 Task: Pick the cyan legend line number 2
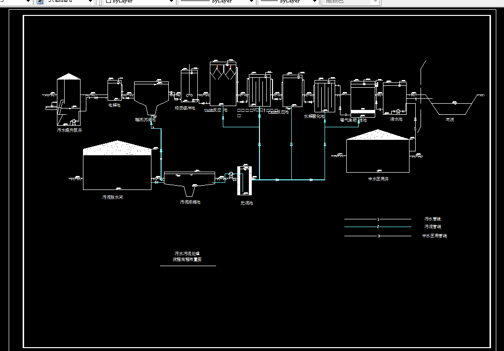tap(378, 227)
